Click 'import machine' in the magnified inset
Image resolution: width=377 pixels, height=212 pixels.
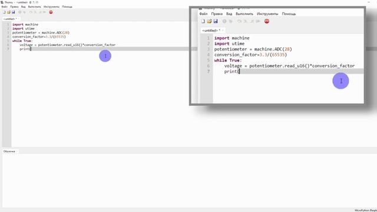tap(232, 38)
